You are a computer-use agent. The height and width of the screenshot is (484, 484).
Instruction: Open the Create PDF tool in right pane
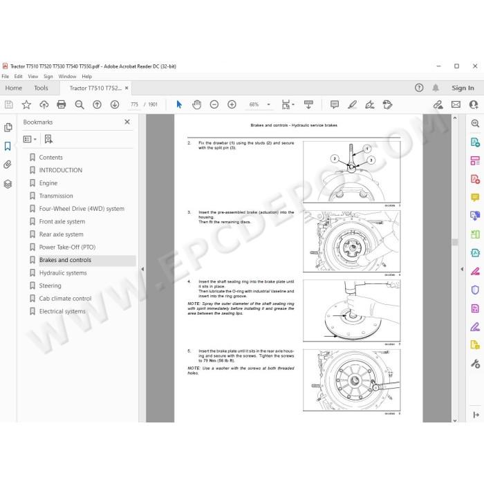(x=475, y=179)
